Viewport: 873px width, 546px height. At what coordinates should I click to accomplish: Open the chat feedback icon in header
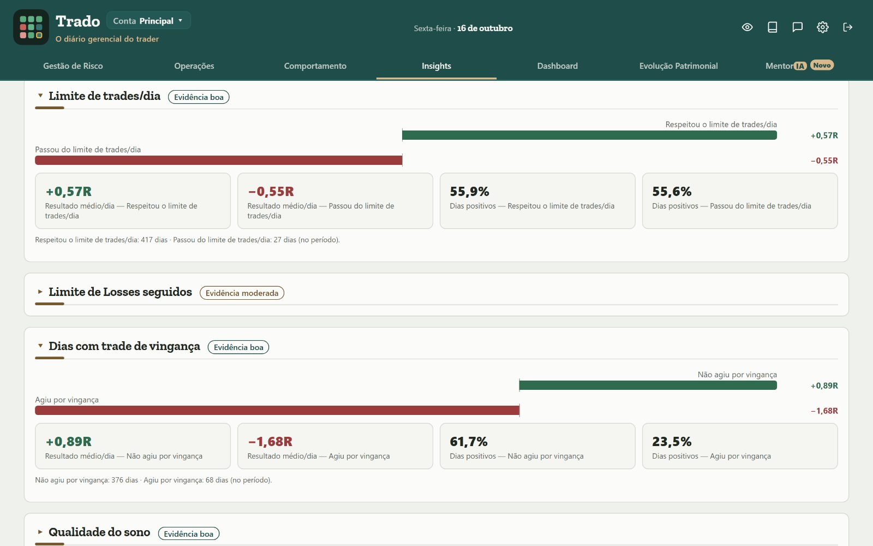coord(798,27)
